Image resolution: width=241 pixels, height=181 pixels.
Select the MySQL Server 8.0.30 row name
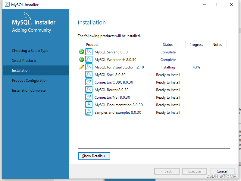tap(111, 52)
